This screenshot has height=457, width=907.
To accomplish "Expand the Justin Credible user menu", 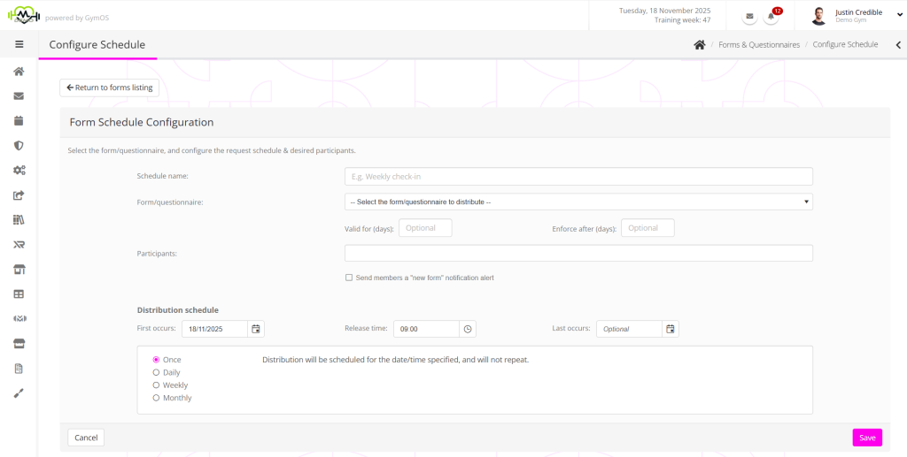I will (x=900, y=15).
